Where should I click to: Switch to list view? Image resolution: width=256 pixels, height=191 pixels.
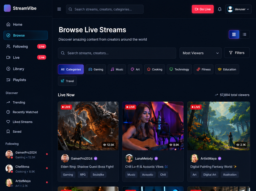tap(244, 34)
